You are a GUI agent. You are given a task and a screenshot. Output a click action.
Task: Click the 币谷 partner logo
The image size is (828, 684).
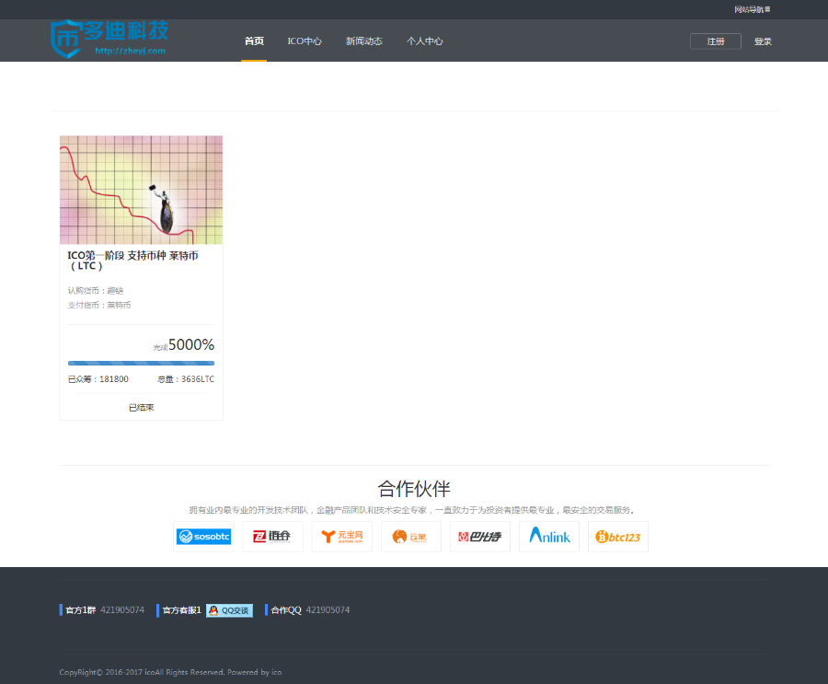[x=272, y=537]
